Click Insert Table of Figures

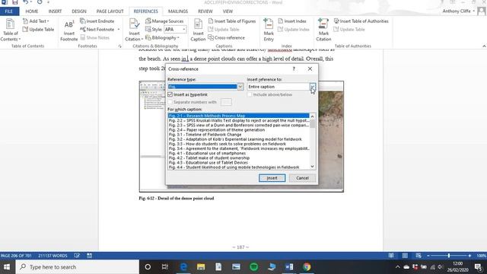231,21
